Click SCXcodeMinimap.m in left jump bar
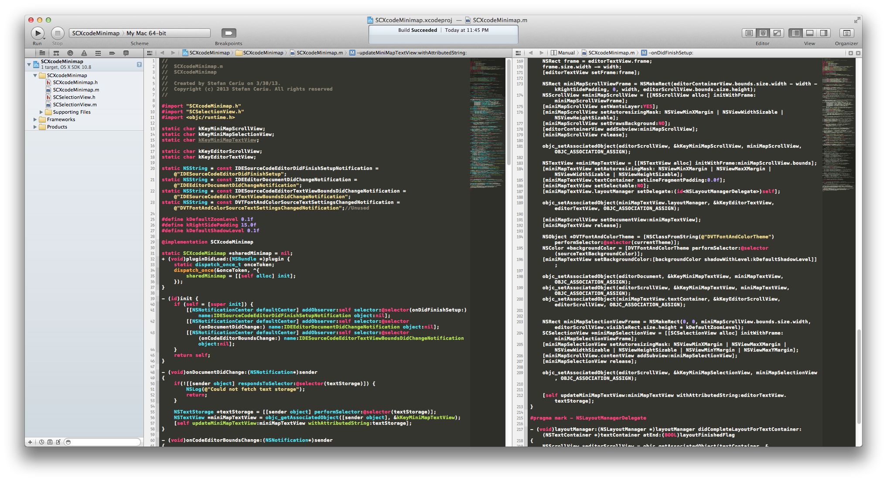 [317, 53]
